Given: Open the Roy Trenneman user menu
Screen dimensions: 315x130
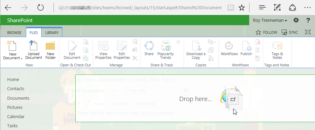Looking at the screenshot, I should [270, 20].
